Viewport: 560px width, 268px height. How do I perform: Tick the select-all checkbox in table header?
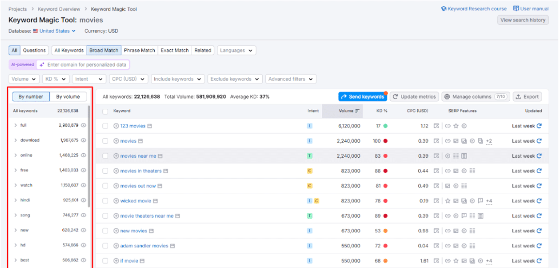pyautogui.click(x=106, y=112)
